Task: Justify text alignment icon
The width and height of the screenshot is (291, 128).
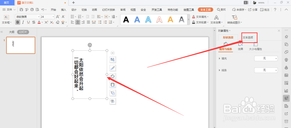Action: point(88,22)
